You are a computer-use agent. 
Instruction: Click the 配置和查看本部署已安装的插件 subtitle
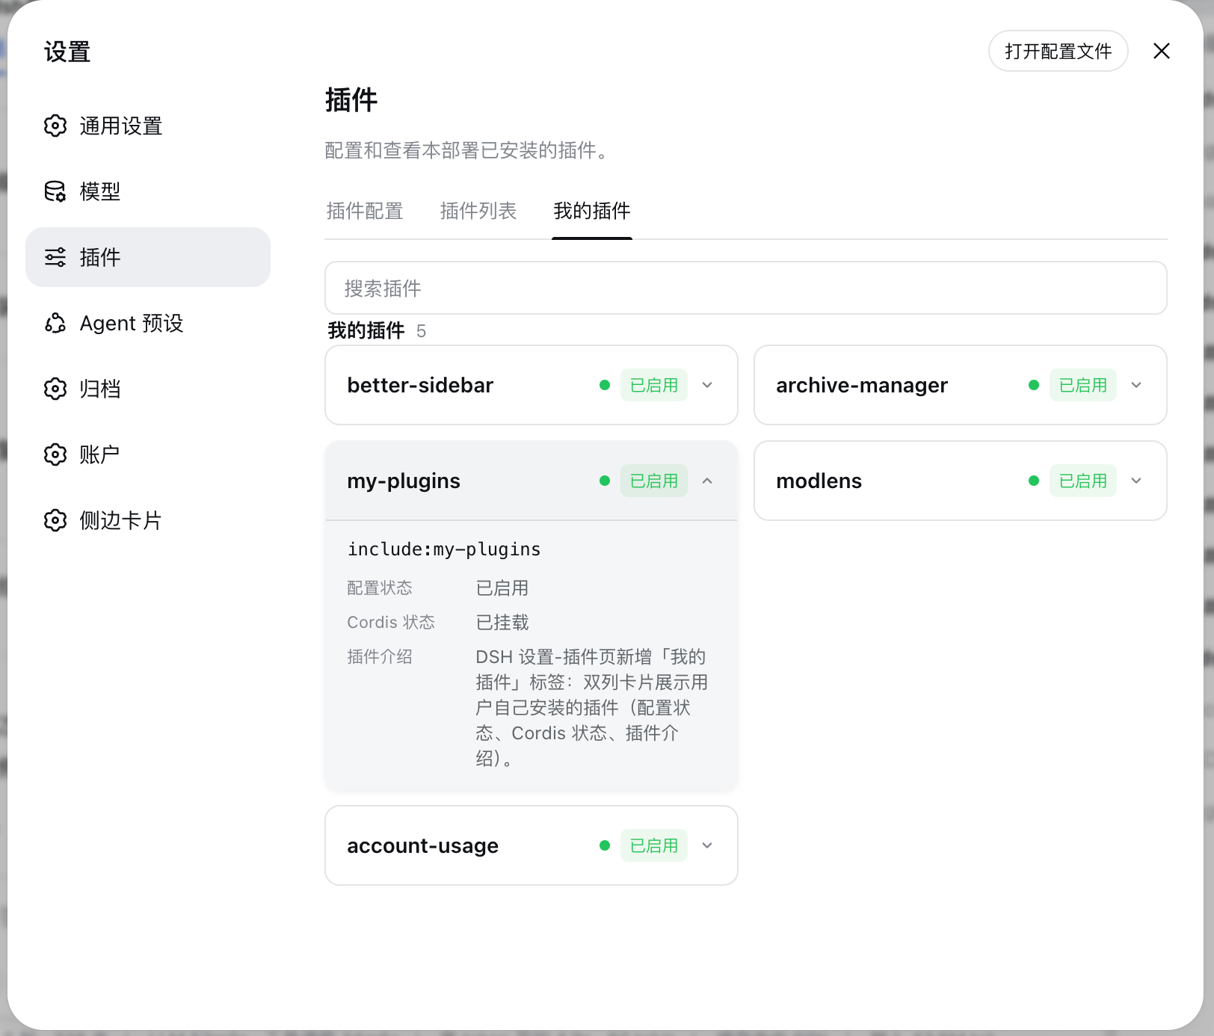tap(469, 150)
